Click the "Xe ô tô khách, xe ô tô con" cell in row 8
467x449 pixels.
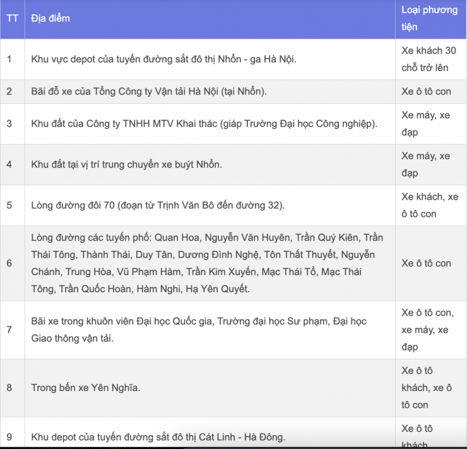pos(427,387)
